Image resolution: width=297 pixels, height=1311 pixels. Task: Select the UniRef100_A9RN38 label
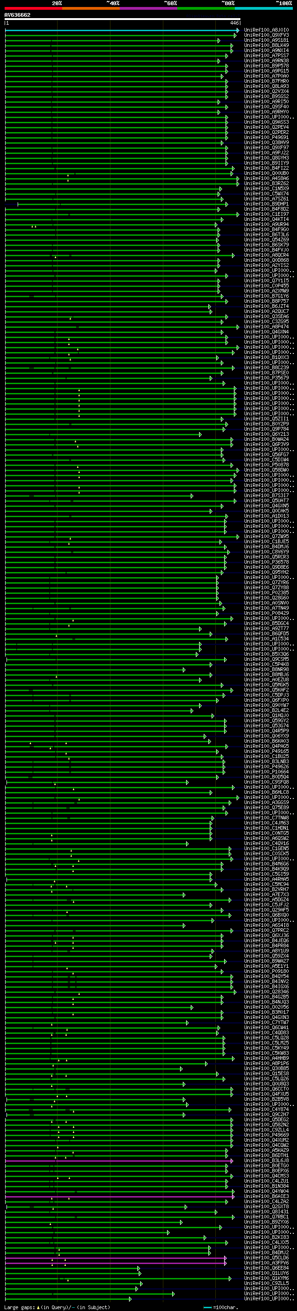(x=266, y=60)
